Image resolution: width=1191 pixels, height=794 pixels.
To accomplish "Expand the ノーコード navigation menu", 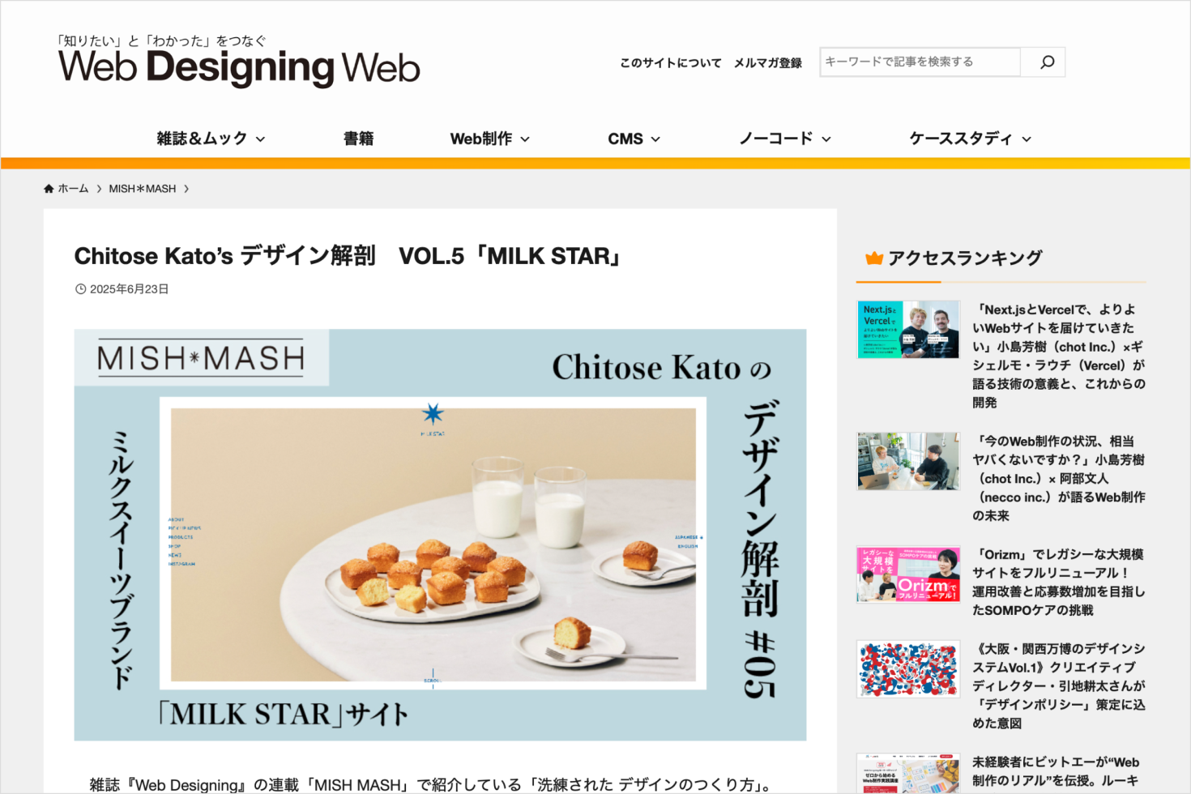I will [785, 139].
